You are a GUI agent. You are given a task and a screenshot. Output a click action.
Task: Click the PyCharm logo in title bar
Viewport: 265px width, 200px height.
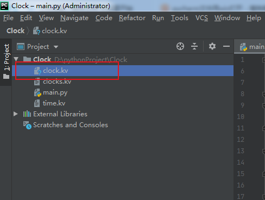pyautogui.click(x=4, y=5)
